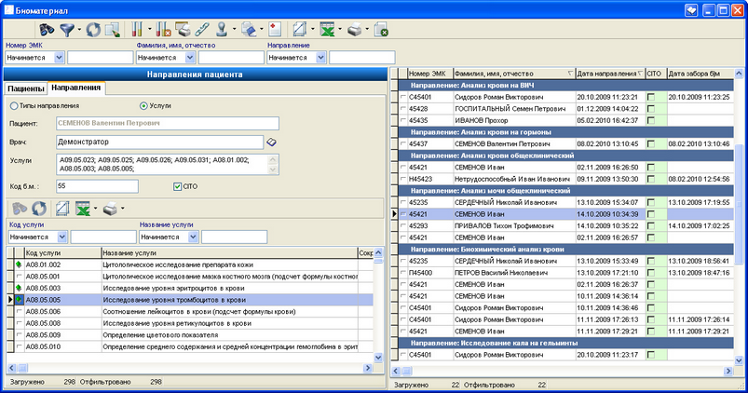
Task: Click the test tubes biomaterial icon
Action: (x=137, y=30)
